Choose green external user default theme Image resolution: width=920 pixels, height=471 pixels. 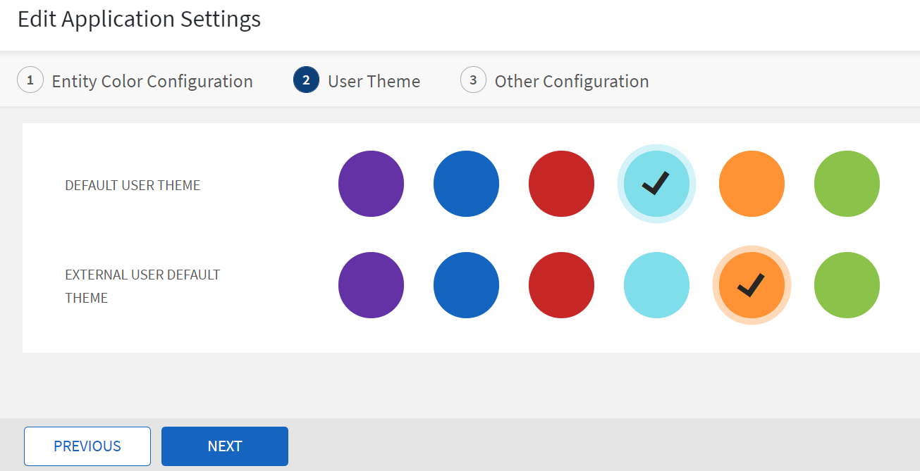pos(847,285)
